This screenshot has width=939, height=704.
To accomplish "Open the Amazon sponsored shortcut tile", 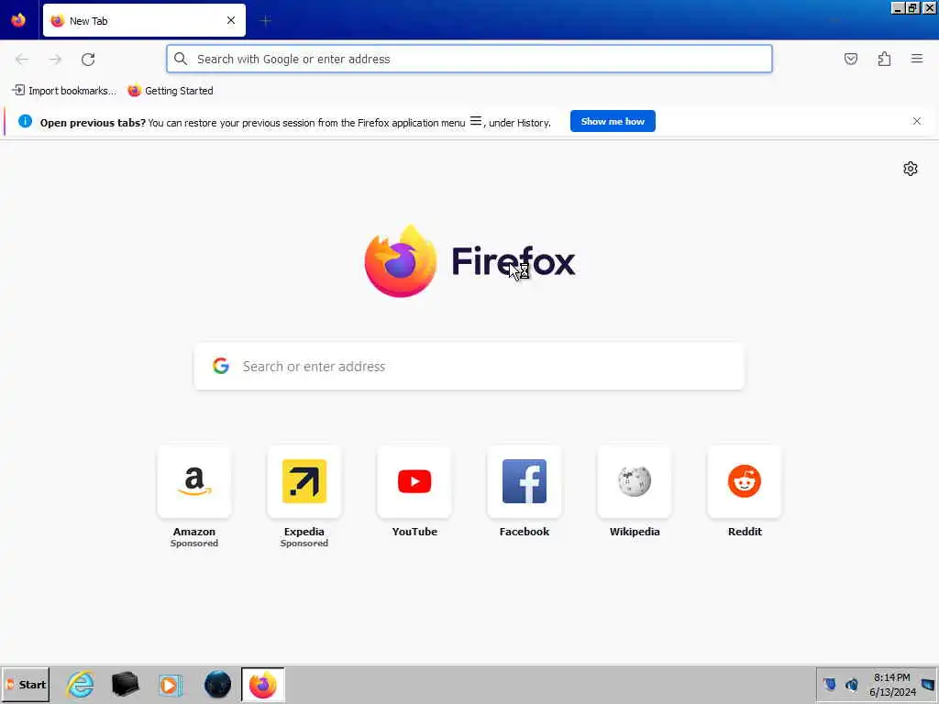I will coord(194,496).
